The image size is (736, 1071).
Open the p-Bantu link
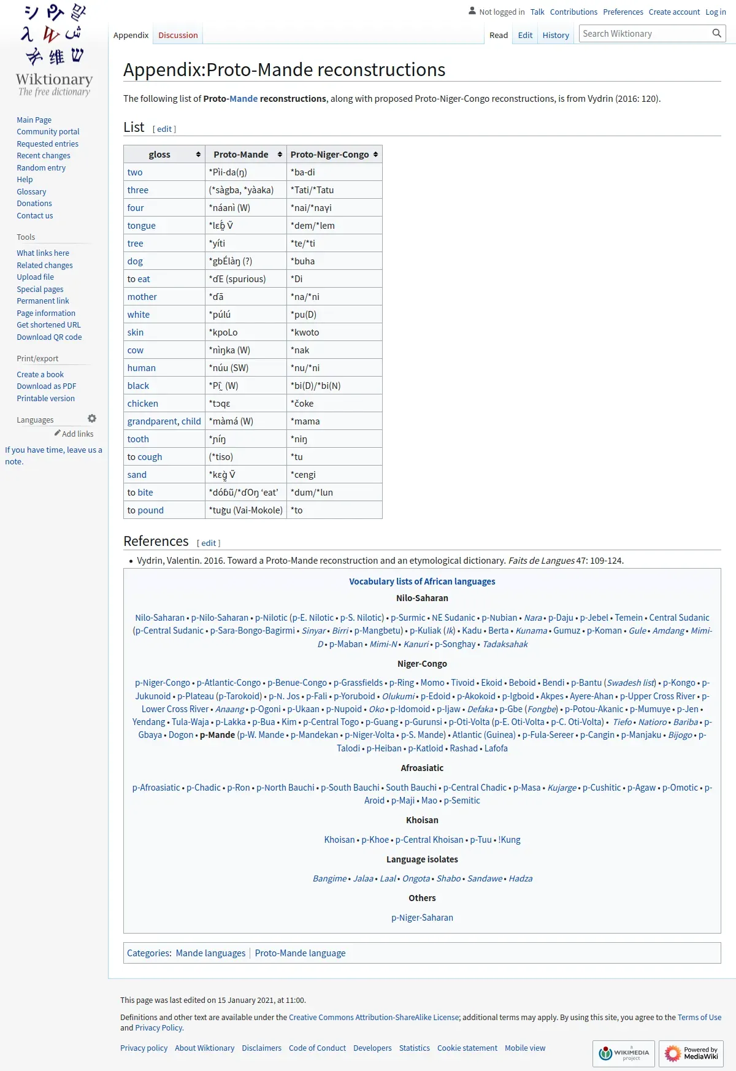(x=586, y=683)
